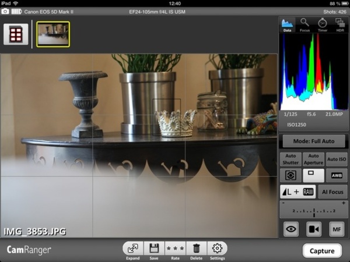The image size is (350, 262).
Task: Adjust the exposure compensation scale
Action: pos(314,210)
